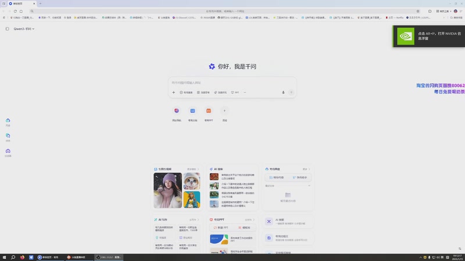Click the scroll-to-top icon at bottom right
This screenshot has width=465, height=261.
460,249
